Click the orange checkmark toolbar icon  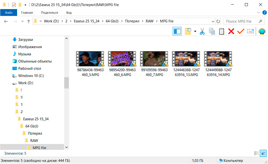[x=241, y=31]
